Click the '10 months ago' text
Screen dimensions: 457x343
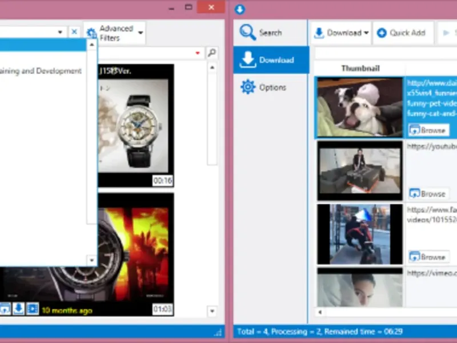tap(67, 310)
